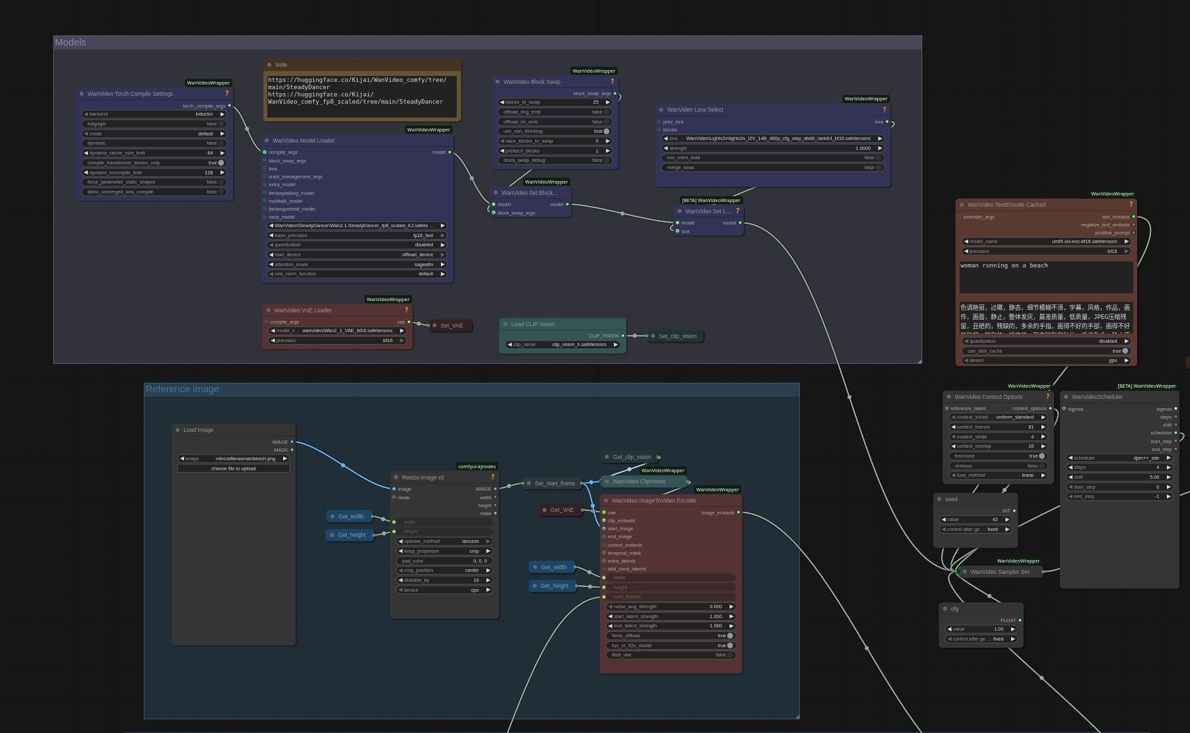Click help icon on Torch Compile Settings node

point(226,94)
